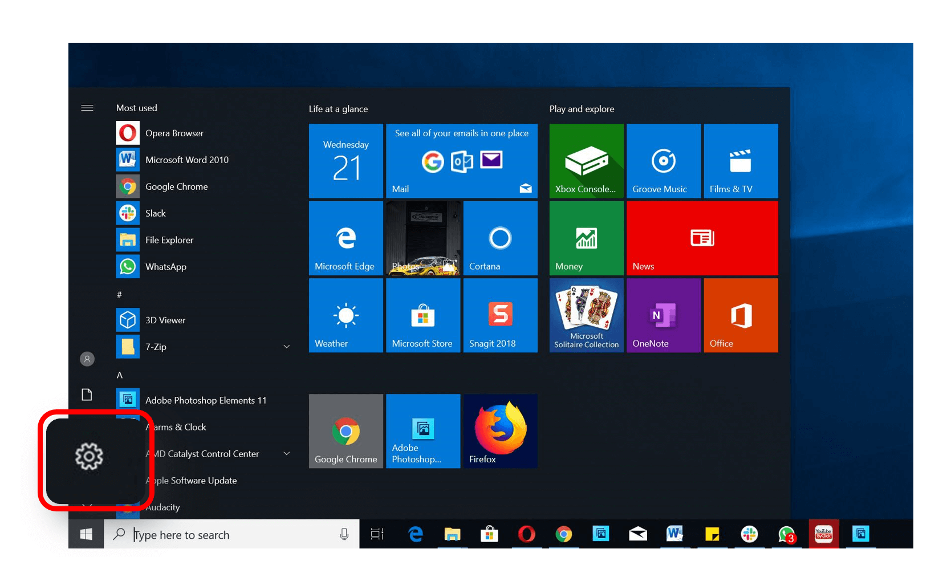
Task: Open Opera Browser from Most used
Action: [x=174, y=133]
